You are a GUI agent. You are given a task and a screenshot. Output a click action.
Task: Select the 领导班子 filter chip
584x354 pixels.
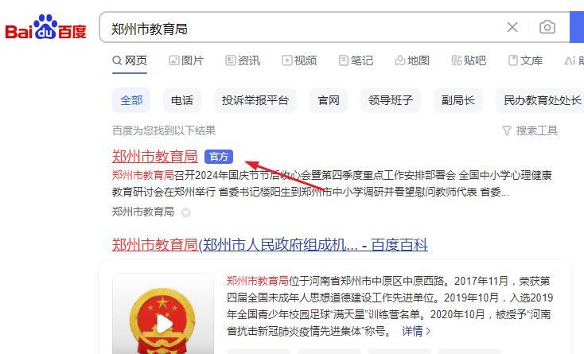coord(391,100)
